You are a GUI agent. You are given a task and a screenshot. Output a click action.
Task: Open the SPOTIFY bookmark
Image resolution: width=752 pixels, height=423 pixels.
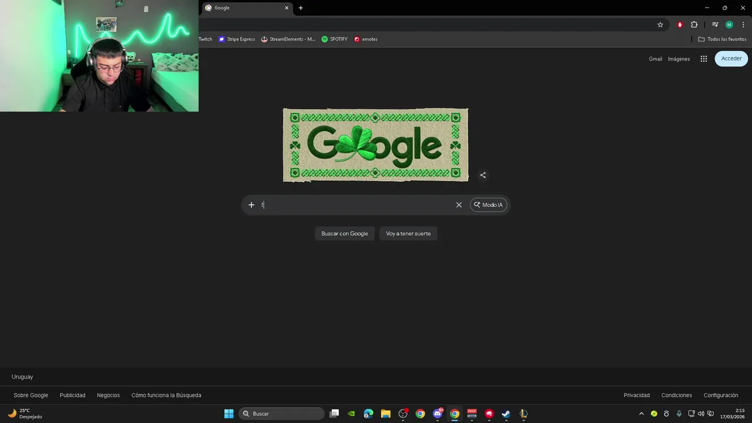[x=334, y=39]
